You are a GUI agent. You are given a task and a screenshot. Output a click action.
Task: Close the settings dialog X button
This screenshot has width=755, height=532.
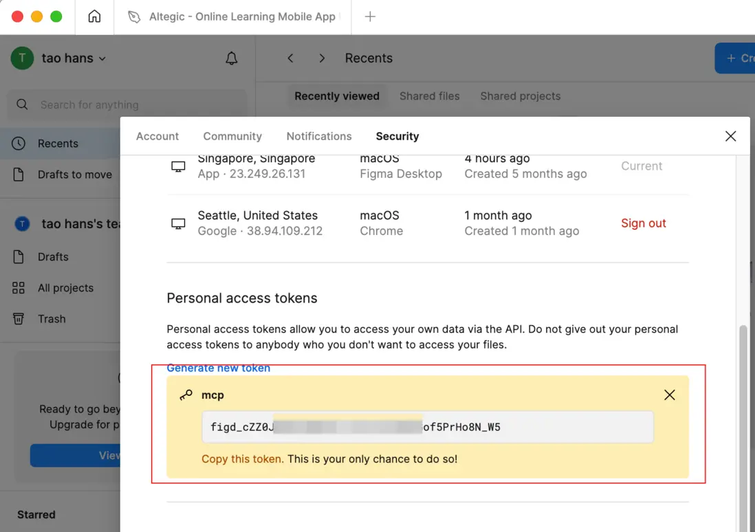coord(730,136)
